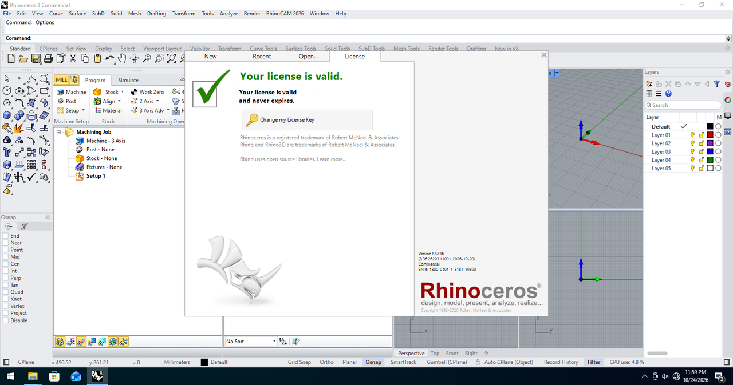Toggle Grid Snap in status bar
733x385 pixels.
pos(299,362)
